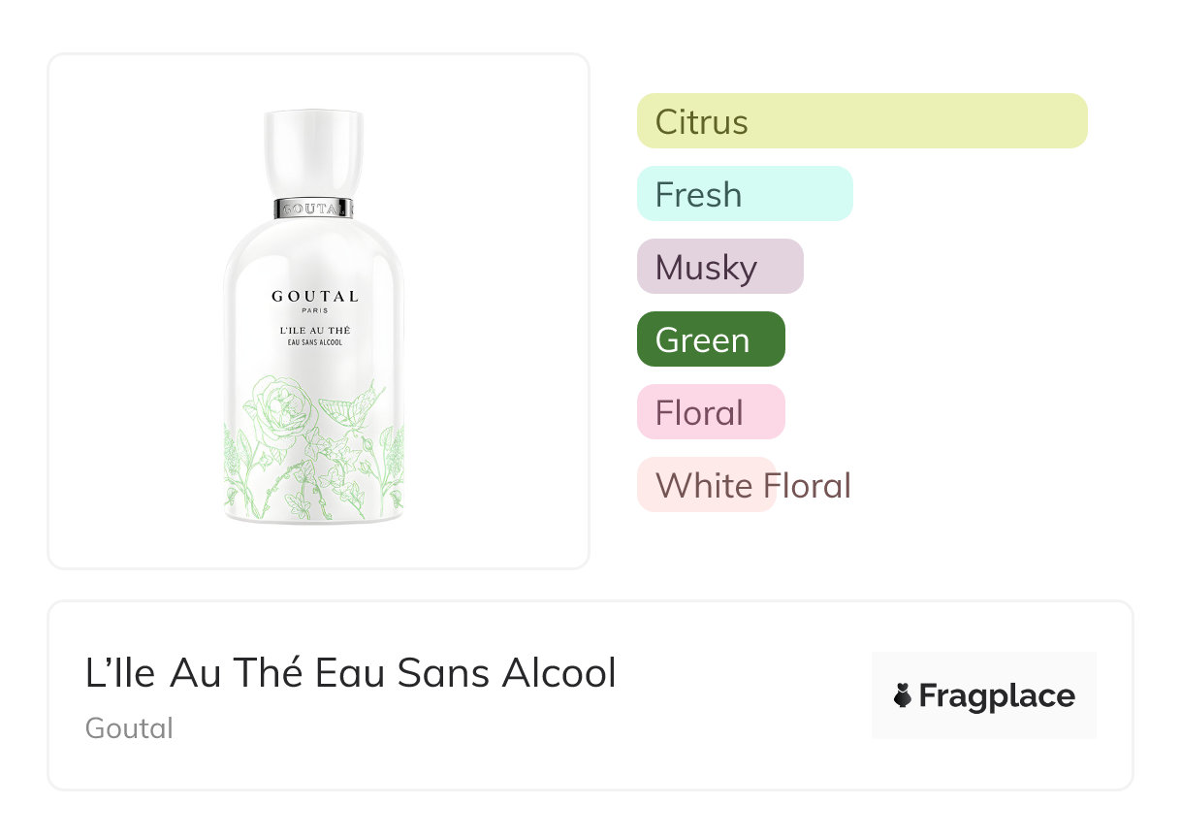The height and width of the screenshot is (838, 1181).
Task: Click the Fragplace wordmark text
Action: 997,695
